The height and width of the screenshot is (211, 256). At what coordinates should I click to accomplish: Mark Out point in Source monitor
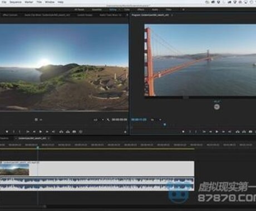[x=19, y=132]
